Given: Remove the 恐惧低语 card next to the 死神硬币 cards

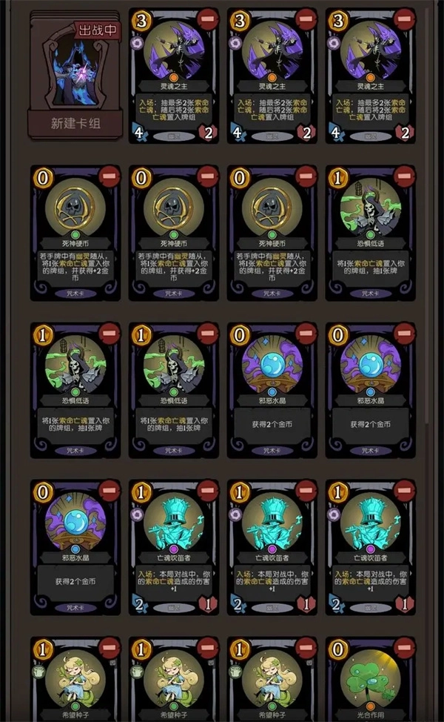Looking at the screenshot, I should click(404, 176).
